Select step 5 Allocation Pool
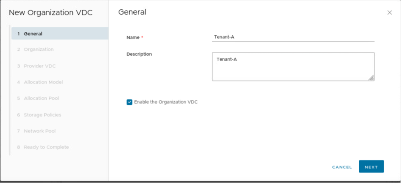 click(41, 98)
